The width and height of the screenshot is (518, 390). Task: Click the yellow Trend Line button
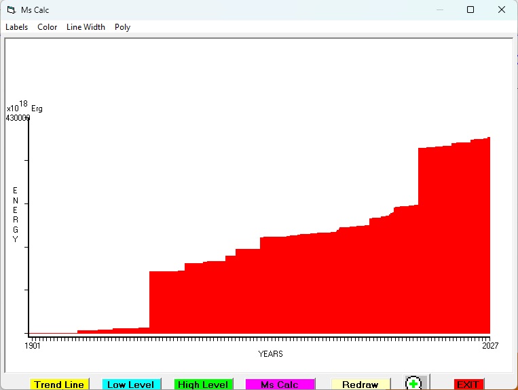(59, 385)
